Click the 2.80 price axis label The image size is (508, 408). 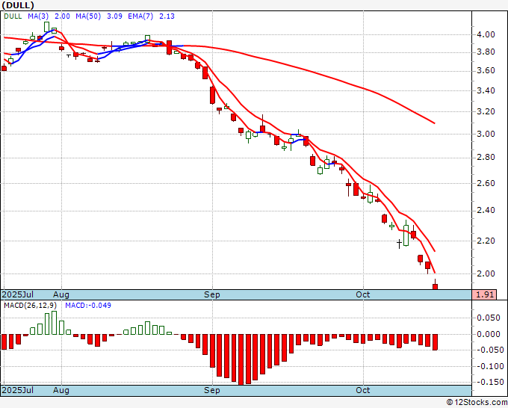click(x=486, y=158)
